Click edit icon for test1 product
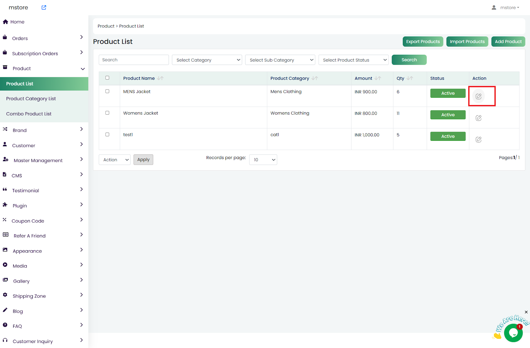530x348 pixels. pyautogui.click(x=478, y=140)
